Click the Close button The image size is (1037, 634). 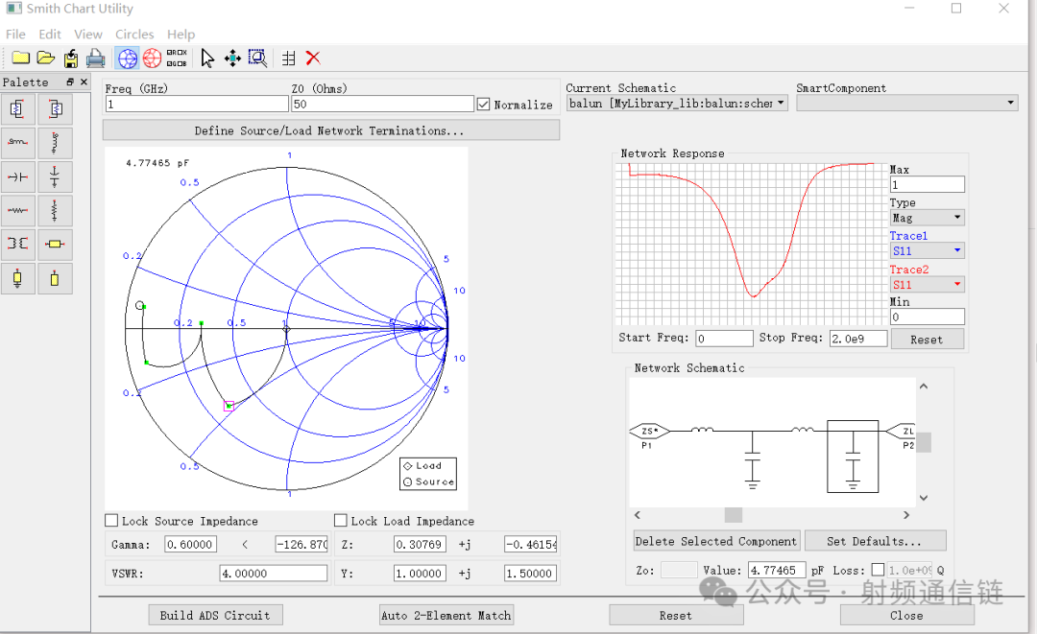click(906, 615)
